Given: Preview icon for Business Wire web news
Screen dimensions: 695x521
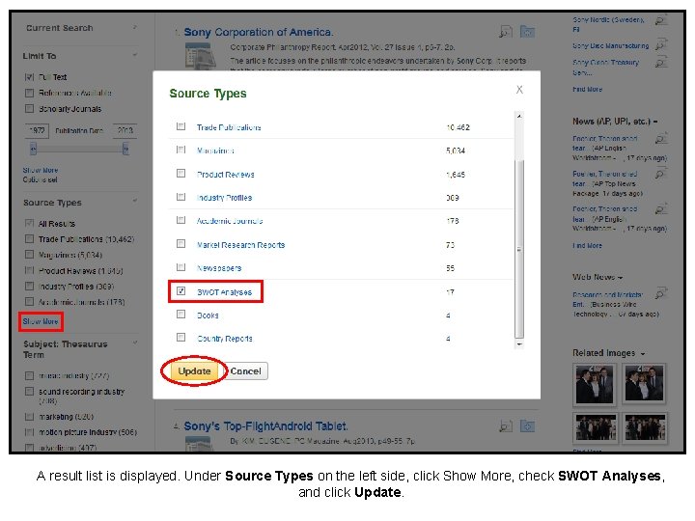Looking at the screenshot, I should pos(661,293).
